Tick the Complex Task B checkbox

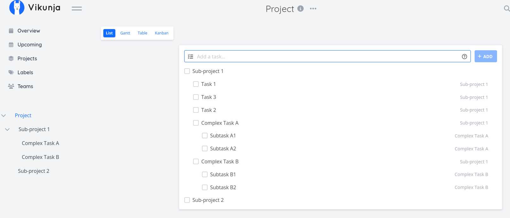pyautogui.click(x=196, y=161)
